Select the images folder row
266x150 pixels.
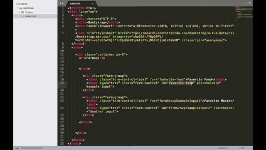click(35, 12)
